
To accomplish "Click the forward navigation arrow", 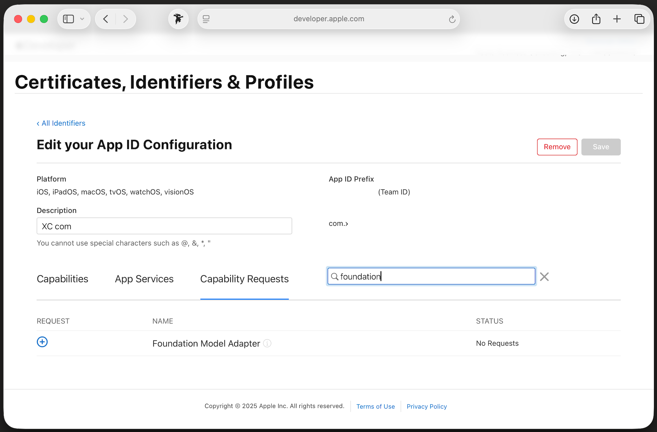I will pyautogui.click(x=125, y=19).
